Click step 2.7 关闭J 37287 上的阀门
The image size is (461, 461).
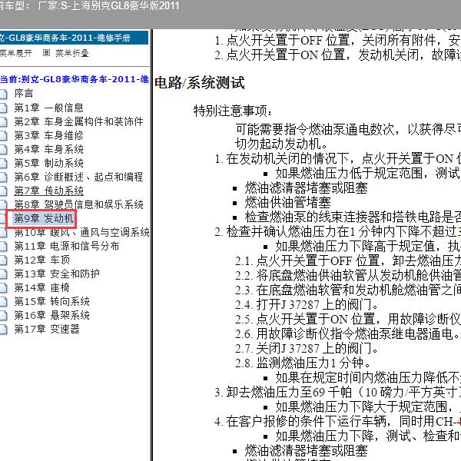[x=307, y=348]
